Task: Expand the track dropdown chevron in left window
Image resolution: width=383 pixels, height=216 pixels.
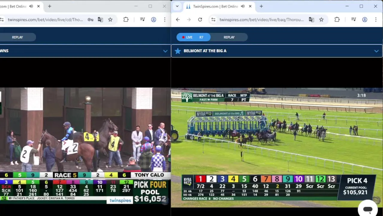Action: click(165, 51)
